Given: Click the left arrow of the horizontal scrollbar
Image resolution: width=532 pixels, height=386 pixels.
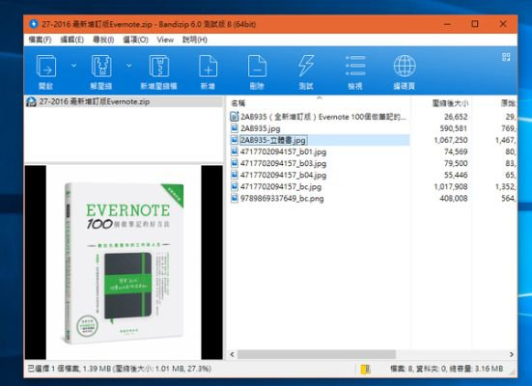Looking at the screenshot, I should click(x=232, y=354).
